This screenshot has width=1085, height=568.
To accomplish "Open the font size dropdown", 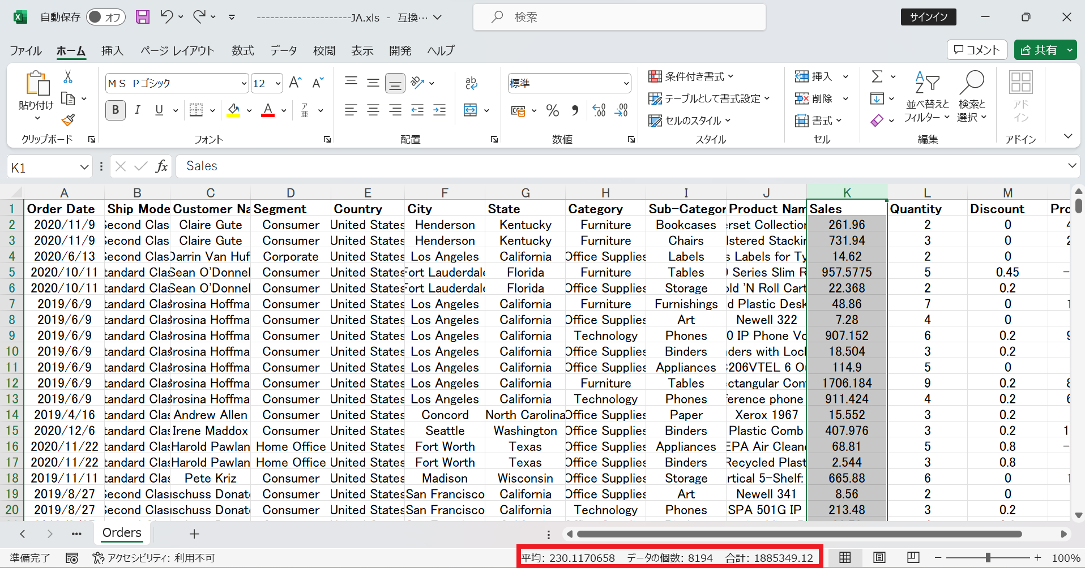I will click(278, 83).
